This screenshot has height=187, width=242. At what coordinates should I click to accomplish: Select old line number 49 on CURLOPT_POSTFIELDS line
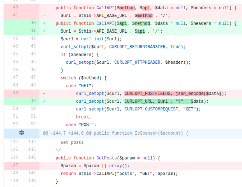click(x=15, y=93)
